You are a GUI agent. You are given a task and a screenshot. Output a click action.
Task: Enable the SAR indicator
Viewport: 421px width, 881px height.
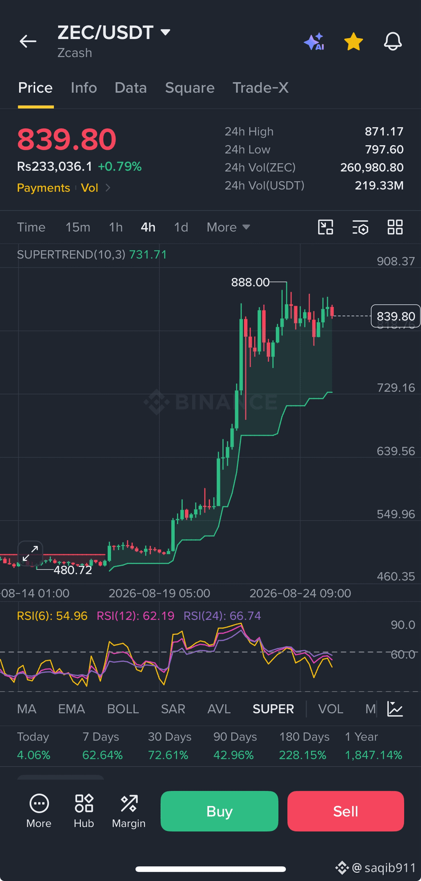tap(173, 709)
